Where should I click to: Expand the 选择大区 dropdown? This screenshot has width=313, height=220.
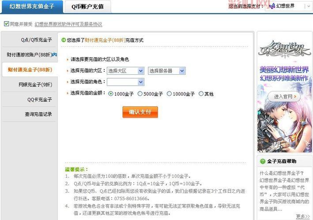pyautogui.click(x=125, y=71)
